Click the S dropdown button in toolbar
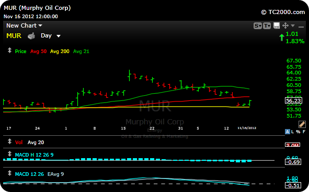The height and width of the screenshot is (192, 309). coord(258,25)
